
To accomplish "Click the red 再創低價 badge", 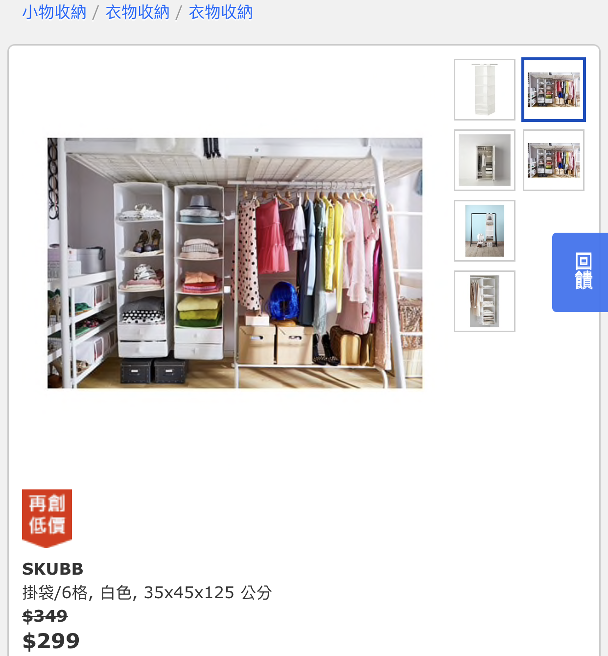I will 47,518.
